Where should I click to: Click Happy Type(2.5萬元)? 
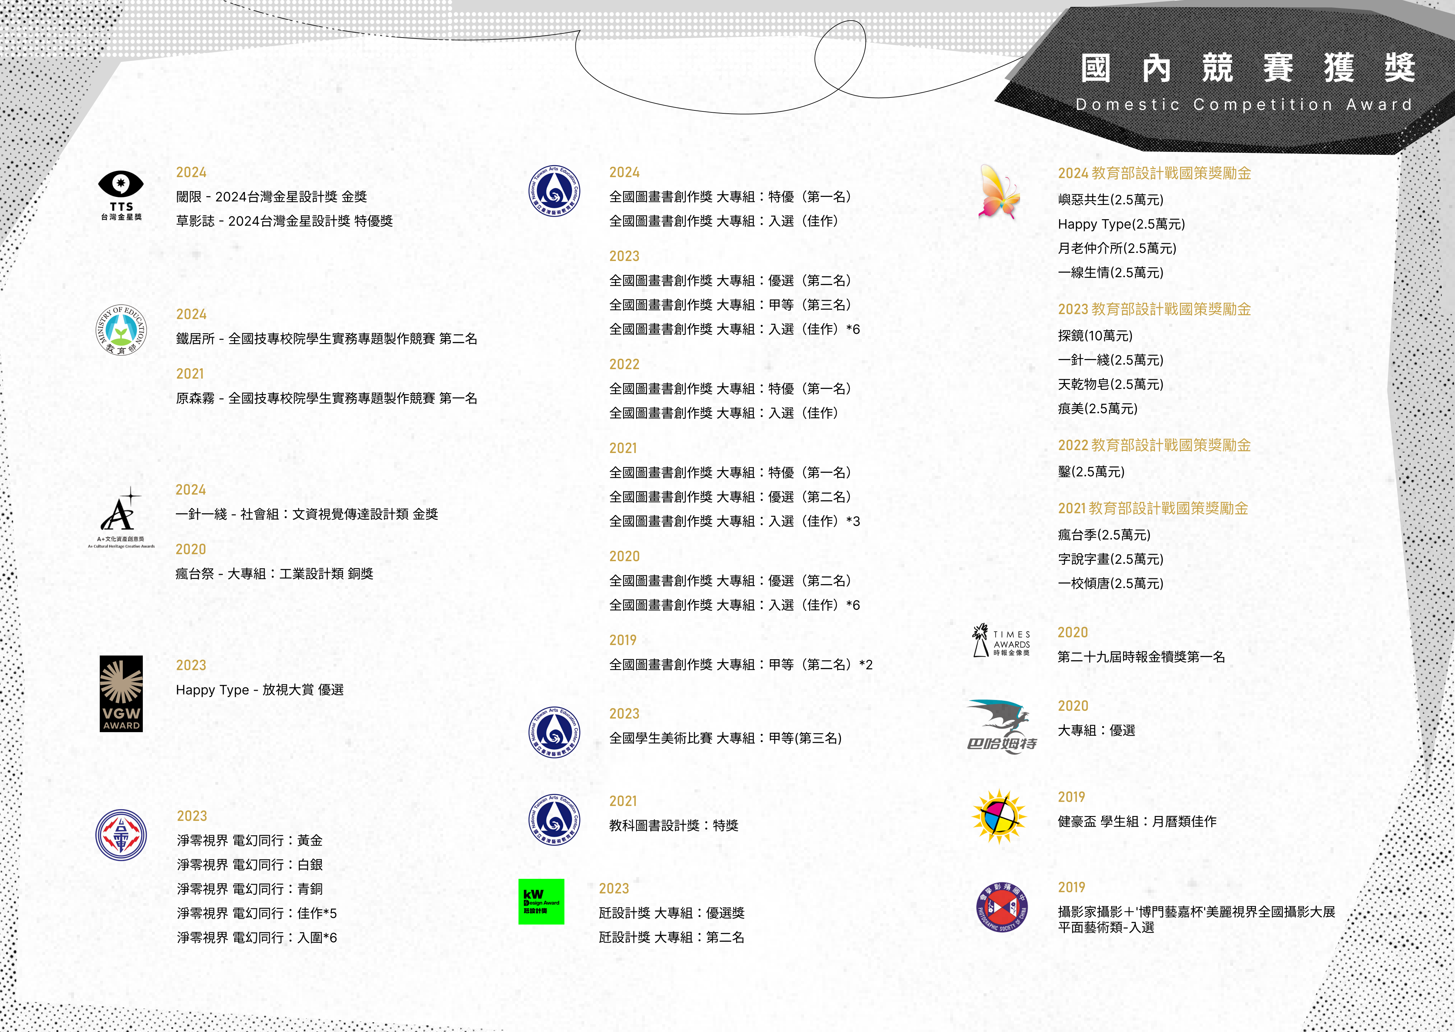coord(1121,224)
